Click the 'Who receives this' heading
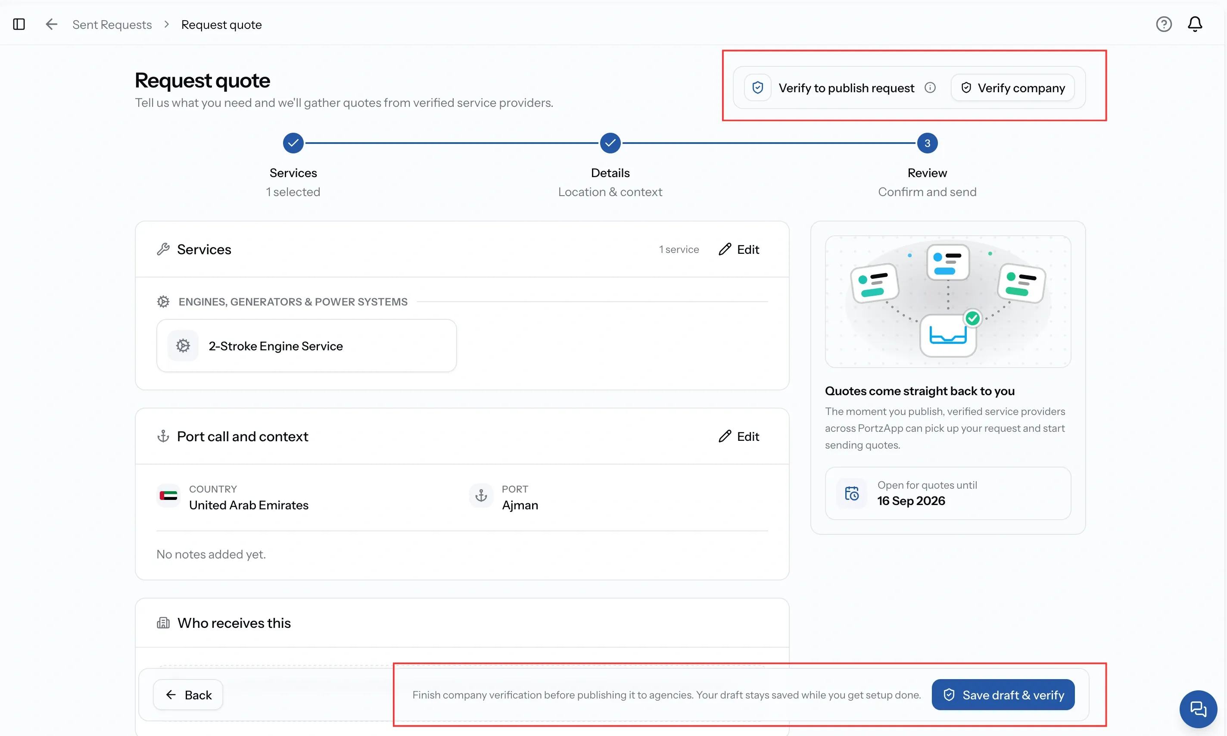 234,623
